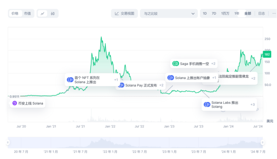Click the blue icon on the Solang event card
The width and height of the screenshot is (277, 159).
click(207, 105)
